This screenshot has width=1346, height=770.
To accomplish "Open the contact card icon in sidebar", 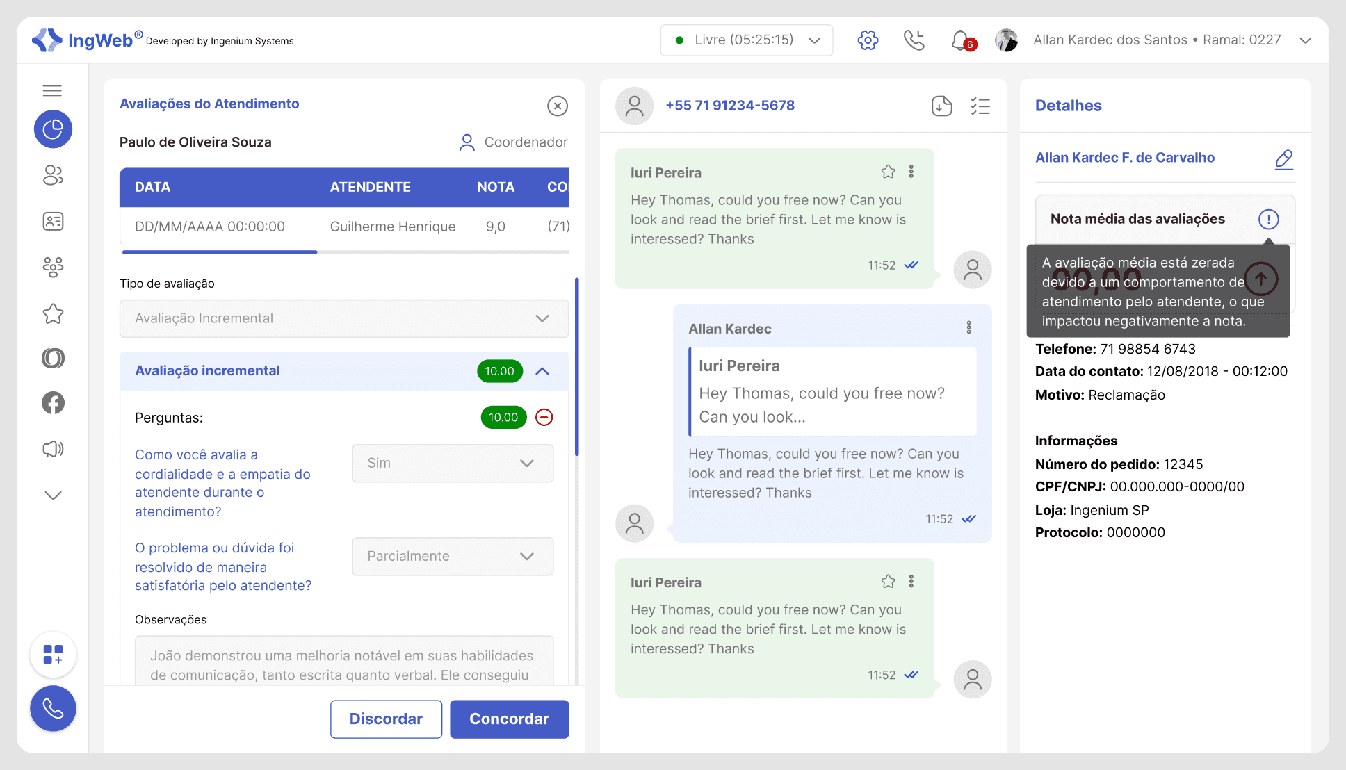I will tap(53, 221).
